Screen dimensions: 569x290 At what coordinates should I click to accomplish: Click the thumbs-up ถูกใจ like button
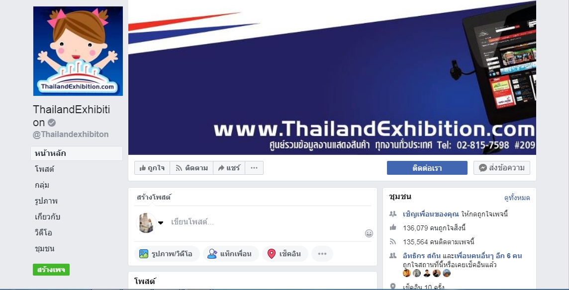coord(152,168)
